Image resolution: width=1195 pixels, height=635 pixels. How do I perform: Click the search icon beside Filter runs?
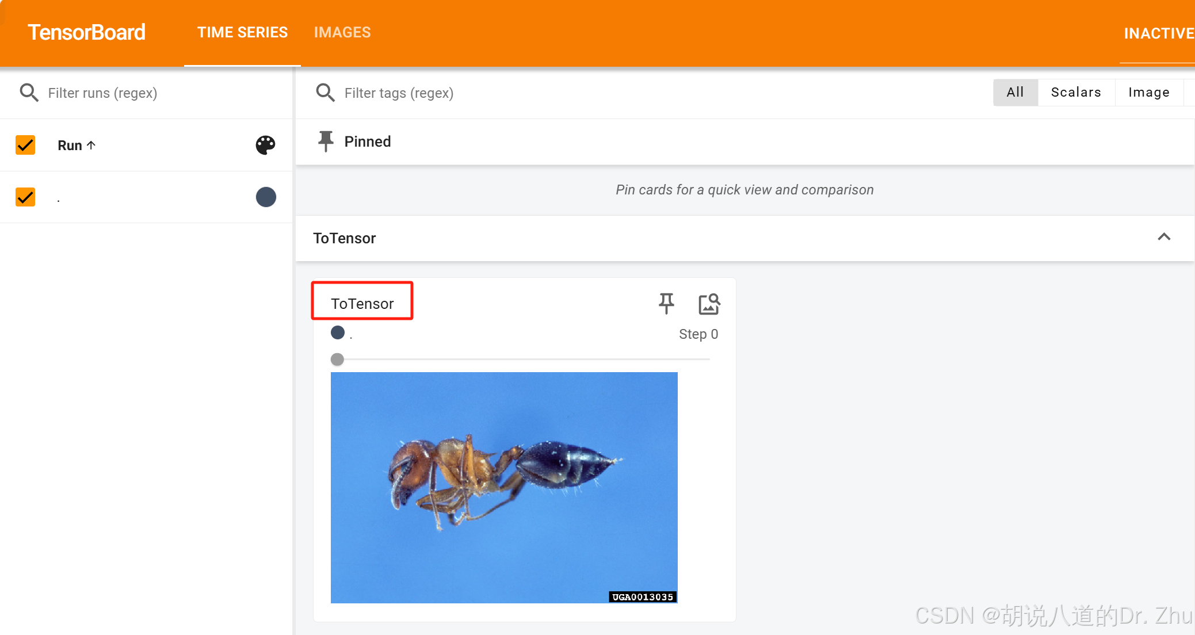click(29, 93)
